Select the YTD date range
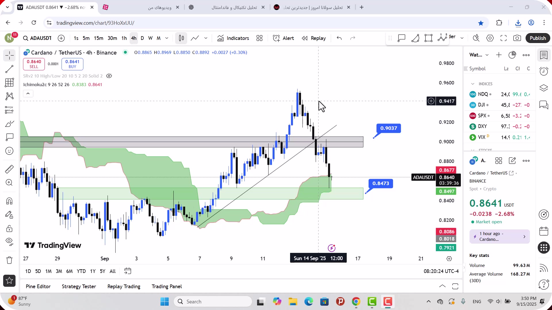The height and width of the screenshot is (310, 552). (x=81, y=271)
